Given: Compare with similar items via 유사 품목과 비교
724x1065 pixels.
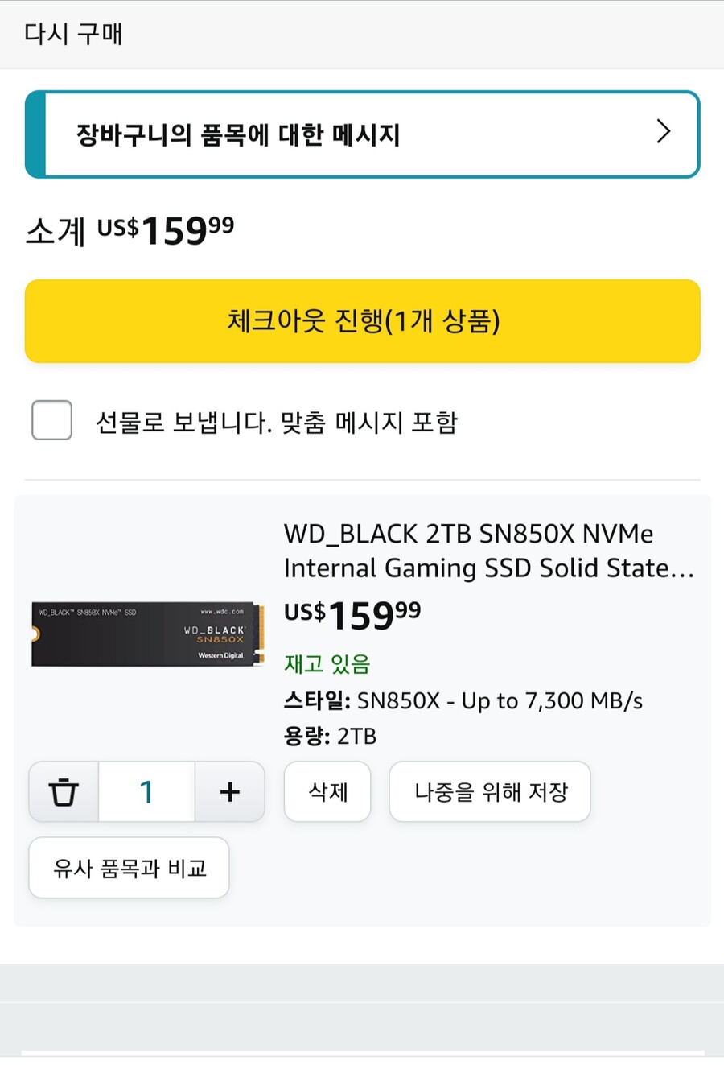Looking at the screenshot, I should click(129, 868).
